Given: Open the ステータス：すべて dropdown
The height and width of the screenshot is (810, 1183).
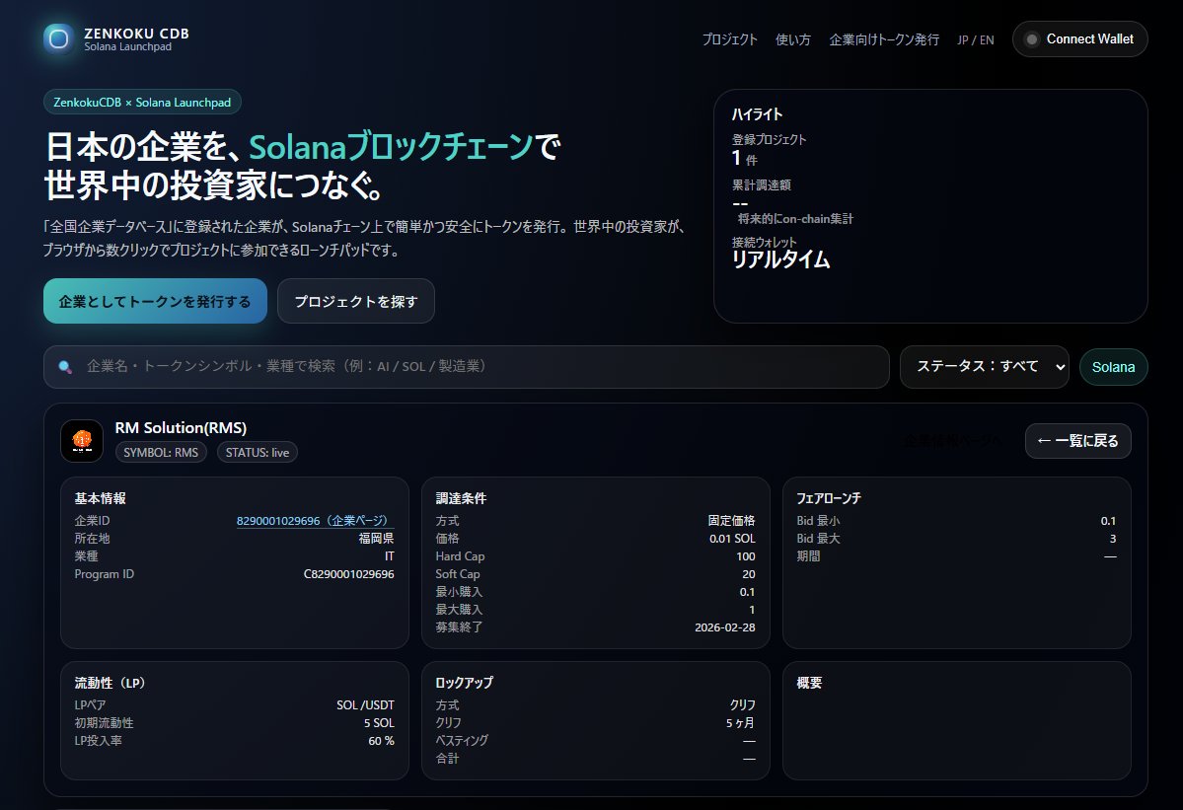Looking at the screenshot, I should click(x=984, y=367).
